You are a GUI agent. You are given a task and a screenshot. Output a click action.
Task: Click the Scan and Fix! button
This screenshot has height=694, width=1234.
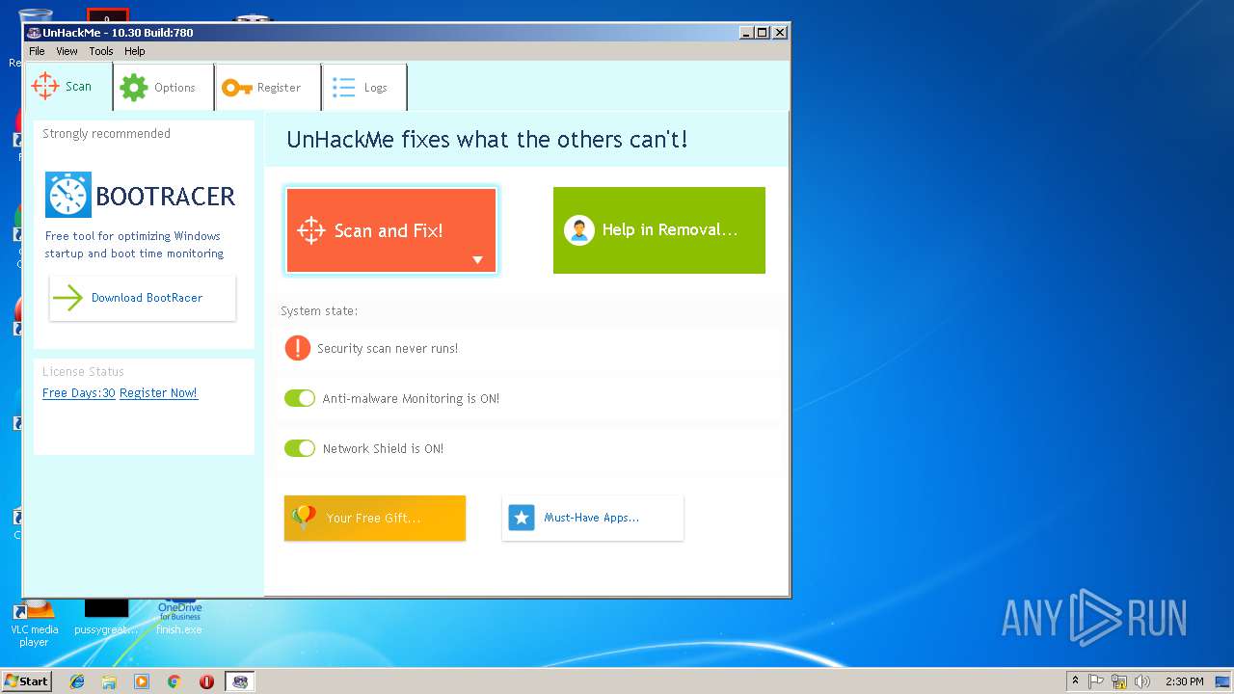click(390, 230)
